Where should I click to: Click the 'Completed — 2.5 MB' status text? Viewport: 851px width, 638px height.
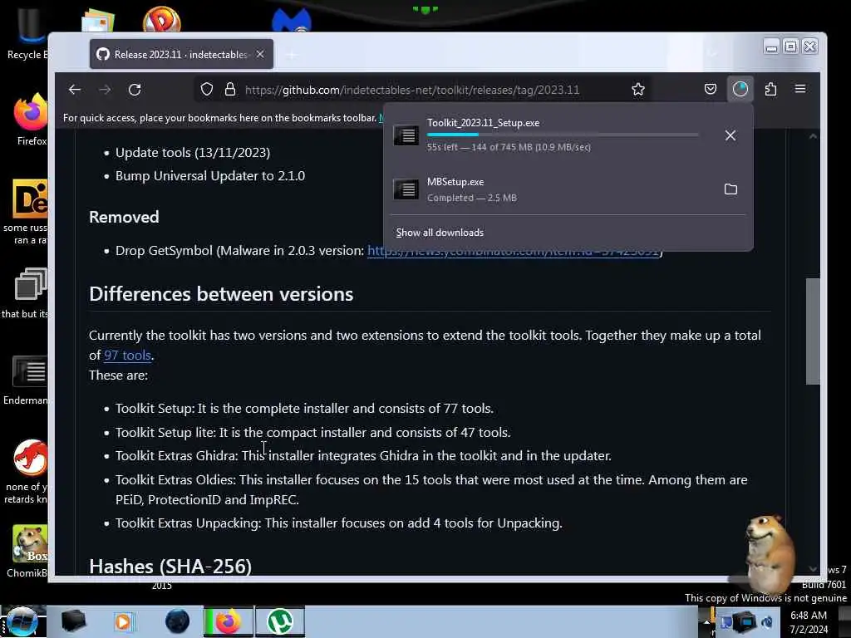coord(472,198)
